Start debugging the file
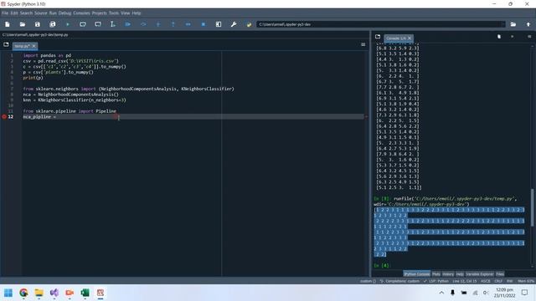The width and height of the screenshot is (536, 301). pos(128,24)
